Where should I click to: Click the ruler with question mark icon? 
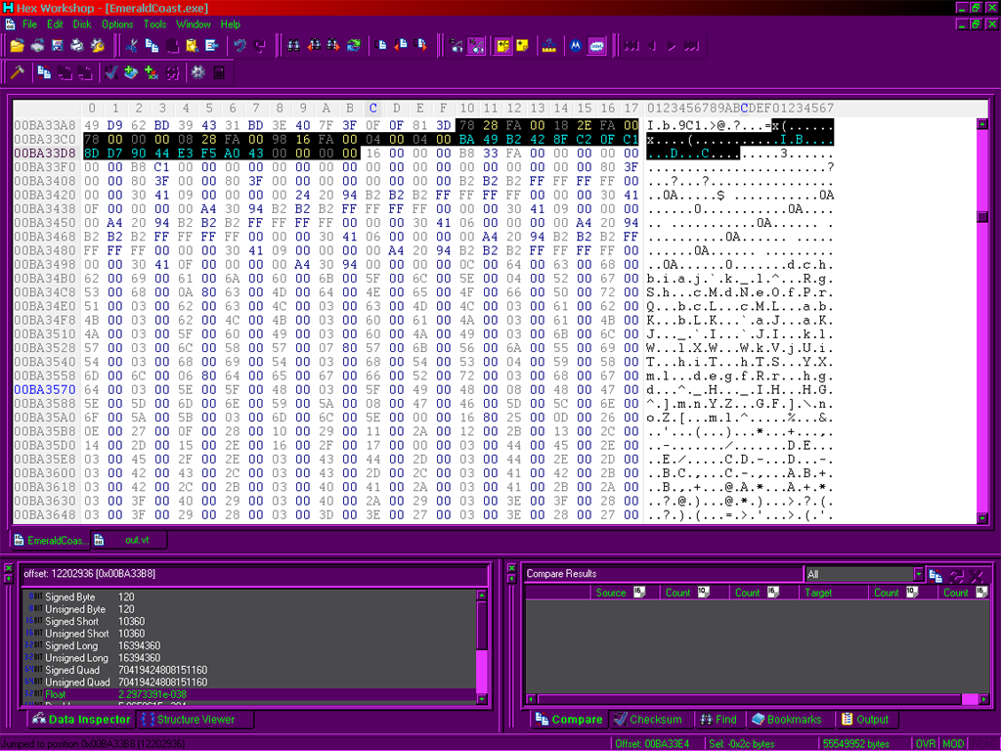click(549, 46)
